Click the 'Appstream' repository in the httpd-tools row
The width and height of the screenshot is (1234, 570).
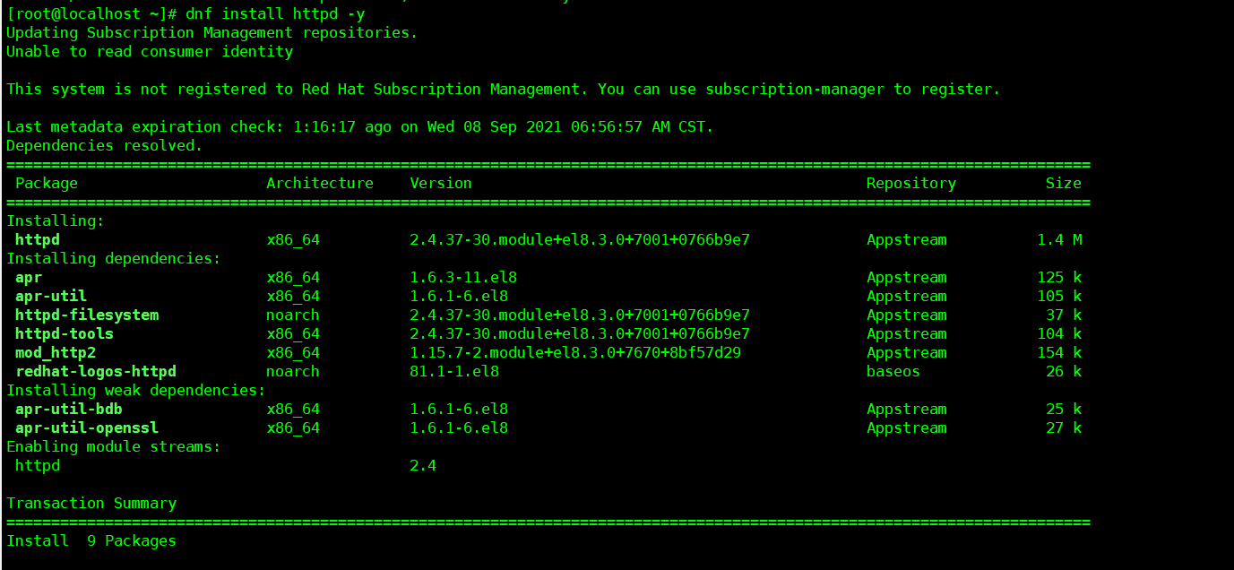[907, 334]
